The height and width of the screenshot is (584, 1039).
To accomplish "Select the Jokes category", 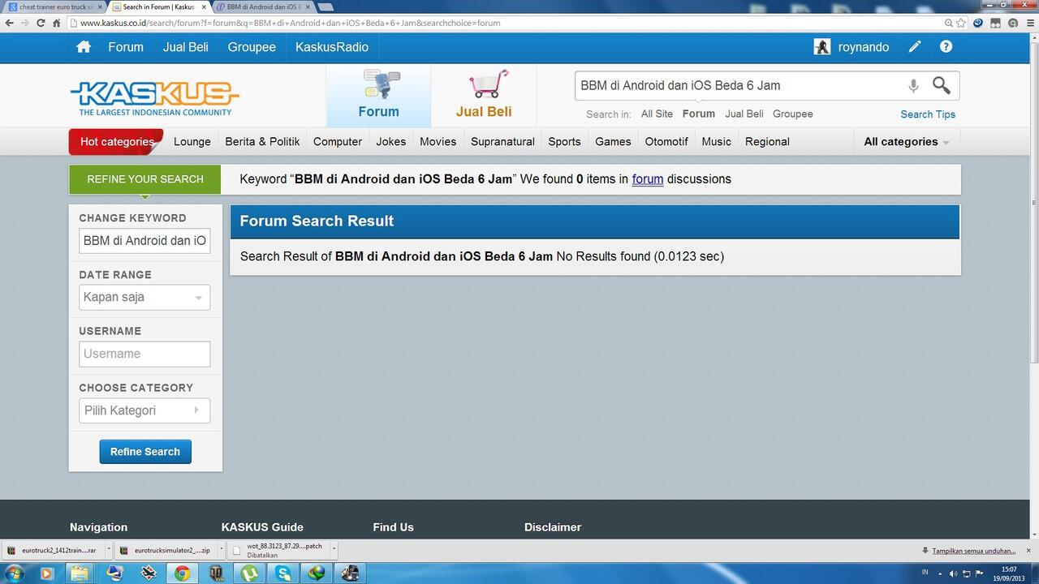I will pyautogui.click(x=390, y=141).
